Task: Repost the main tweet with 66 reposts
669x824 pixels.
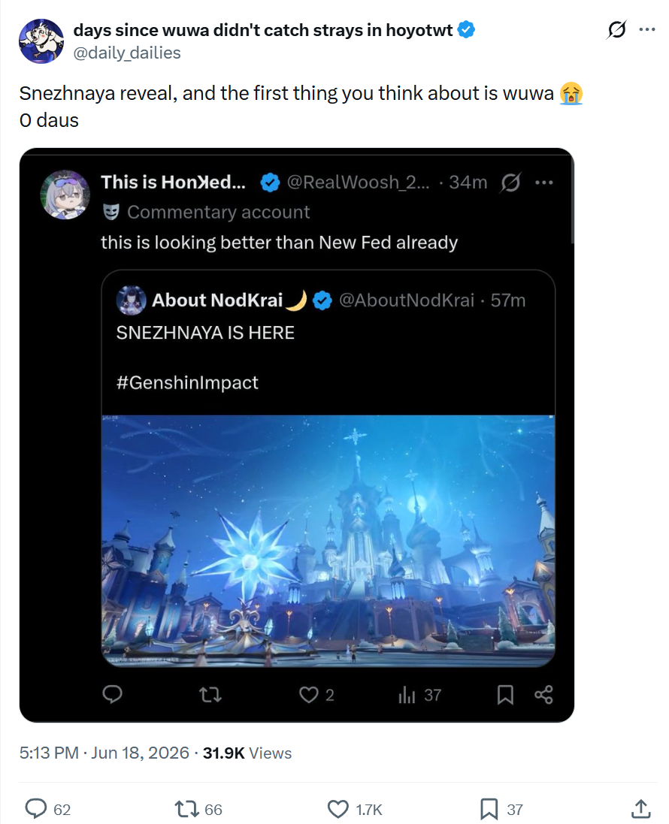Action: point(186,809)
